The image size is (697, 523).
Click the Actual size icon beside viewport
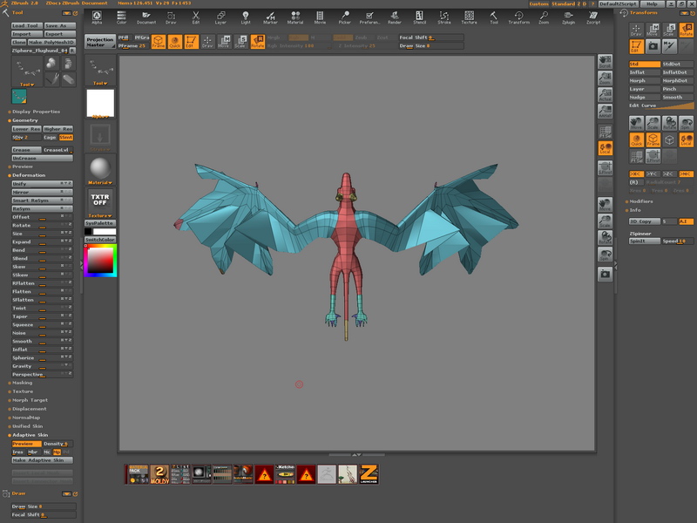605,95
